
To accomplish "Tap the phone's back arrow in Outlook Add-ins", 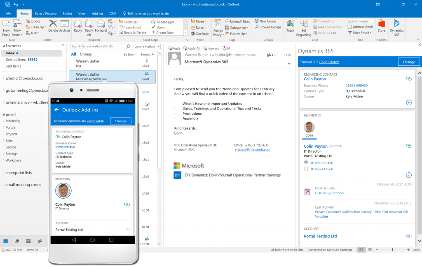I will coord(56,110).
